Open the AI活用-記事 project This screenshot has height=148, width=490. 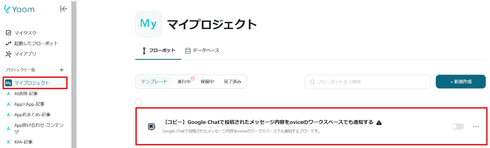point(26,93)
